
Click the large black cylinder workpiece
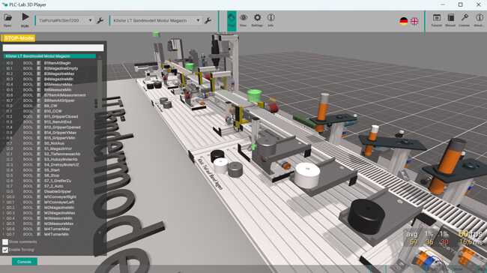(366, 217)
